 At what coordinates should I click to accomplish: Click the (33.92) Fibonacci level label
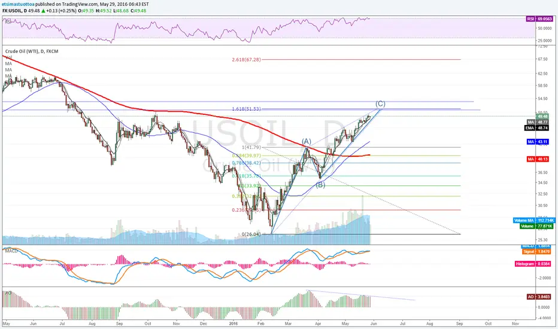click(250, 185)
